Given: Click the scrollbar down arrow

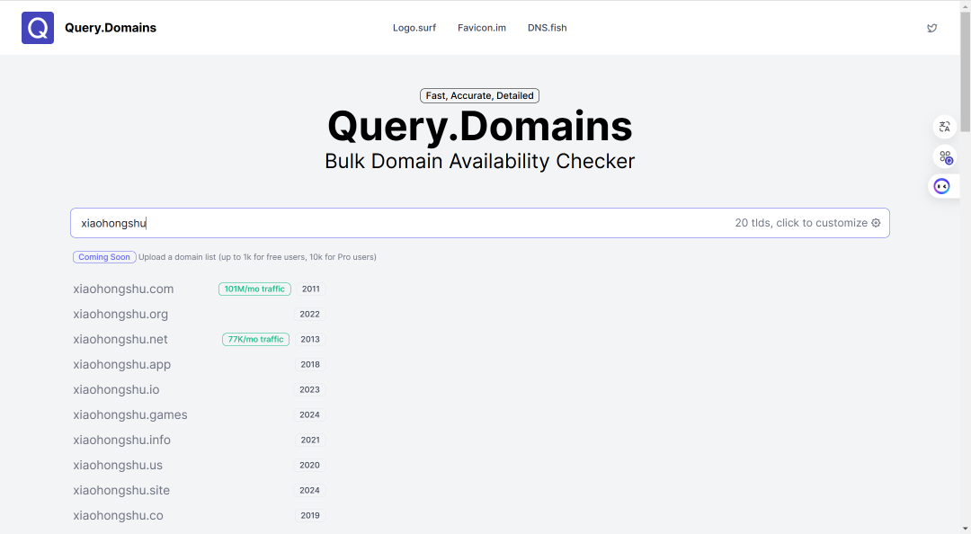Looking at the screenshot, I should [x=966, y=529].
